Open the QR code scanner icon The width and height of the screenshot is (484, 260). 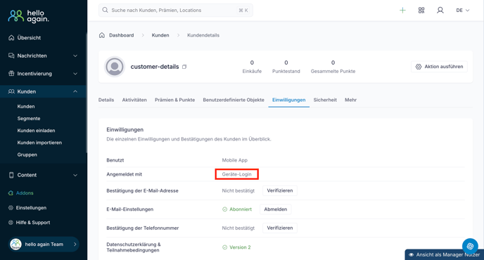click(x=421, y=10)
